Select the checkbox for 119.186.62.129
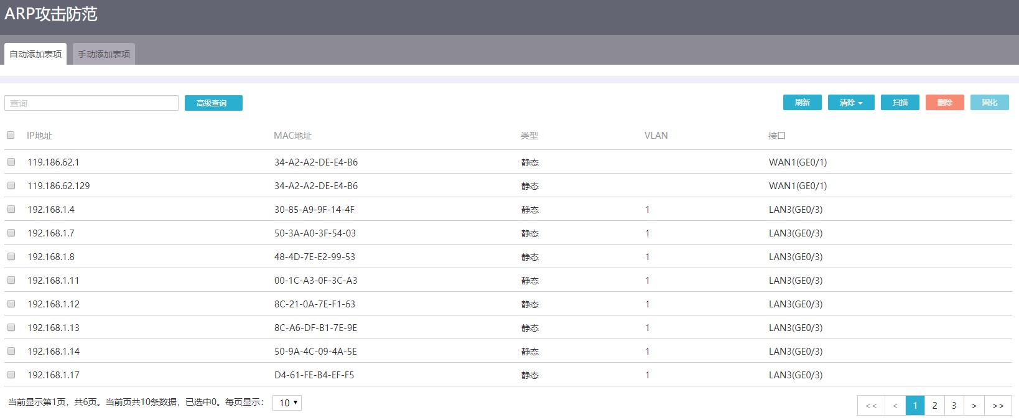This screenshot has height=420, width=1019. click(11, 185)
